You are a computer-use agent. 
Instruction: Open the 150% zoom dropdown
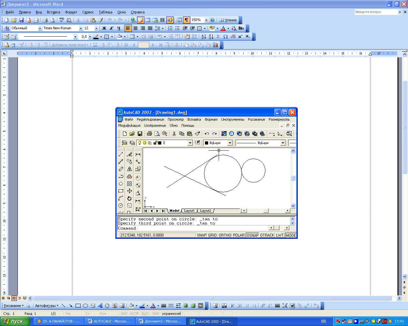pos(206,20)
